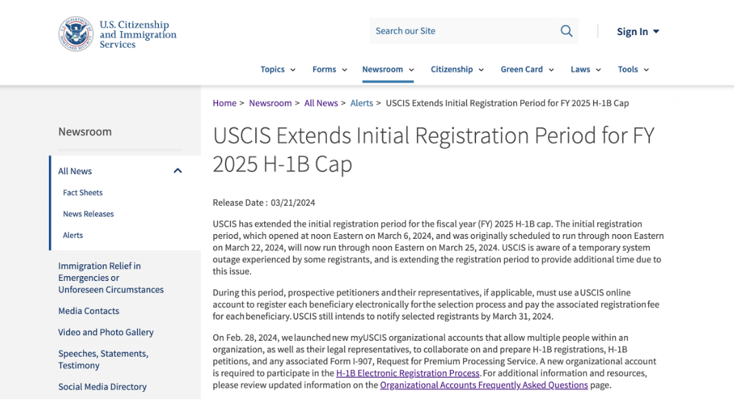The width and height of the screenshot is (734, 400).
Task: Click the Release Date : 03/21/2024 text
Action: click(263, 203)
